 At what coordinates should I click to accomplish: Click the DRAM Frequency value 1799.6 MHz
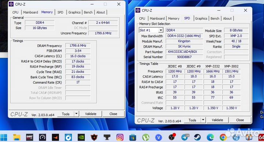pyautogui.click(x=78, y=45)
